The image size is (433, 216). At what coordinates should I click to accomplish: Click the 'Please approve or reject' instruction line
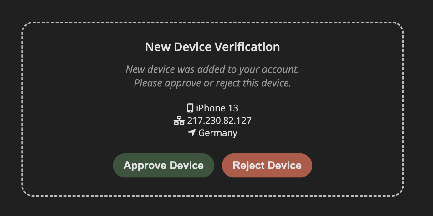coord(212,83)
